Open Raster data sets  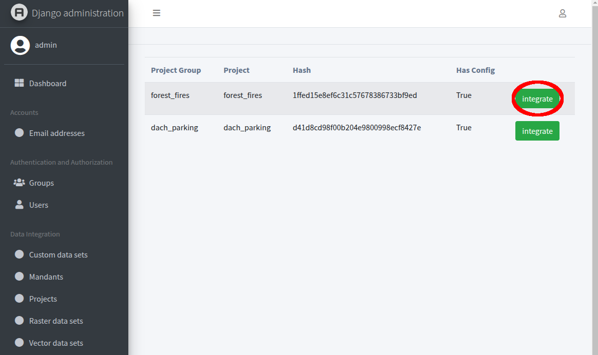point(56,321)
